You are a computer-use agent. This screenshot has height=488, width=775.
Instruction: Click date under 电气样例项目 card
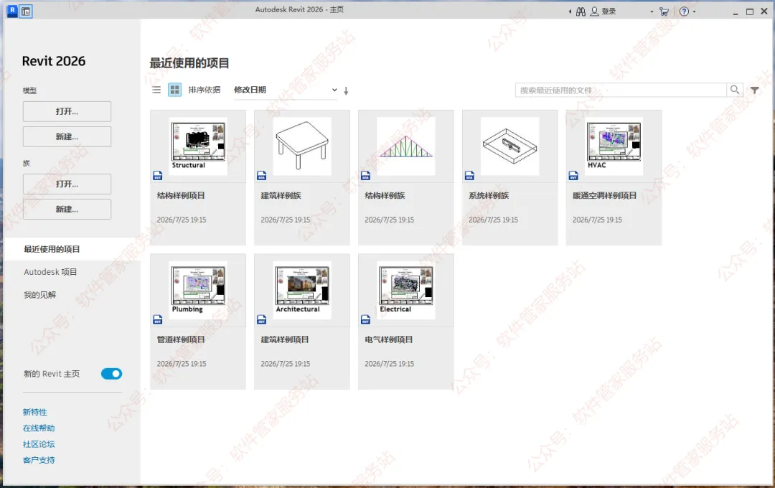(390, 364)
